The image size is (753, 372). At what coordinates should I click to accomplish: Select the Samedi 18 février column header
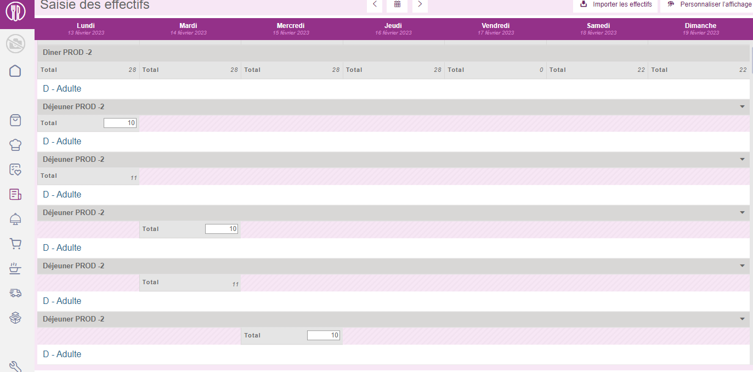[x=598, y=29]
